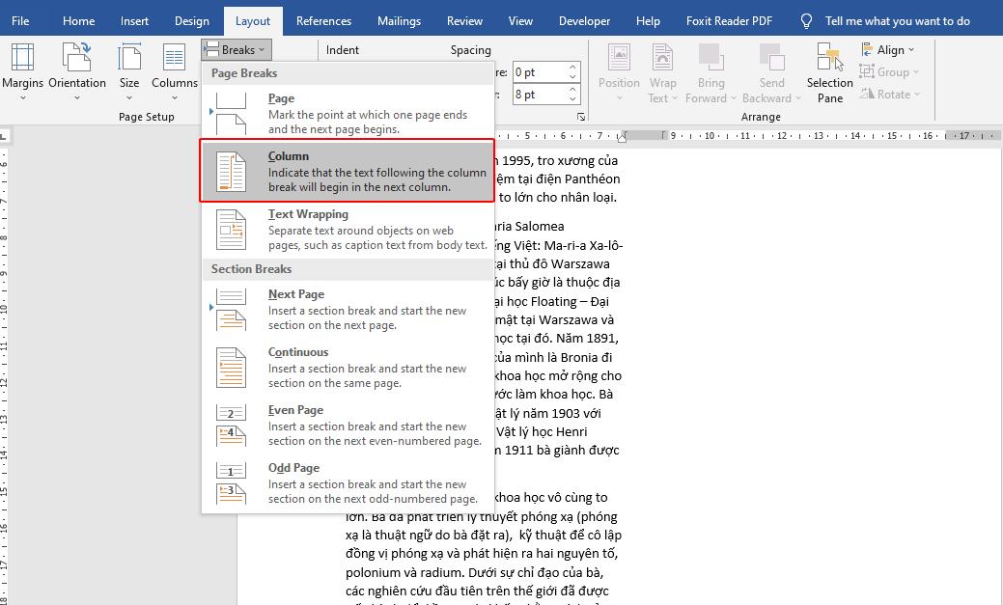The width and height of the screenshot is (1003, 605).
Task: Switch to the Home tab
Action: 78,19
